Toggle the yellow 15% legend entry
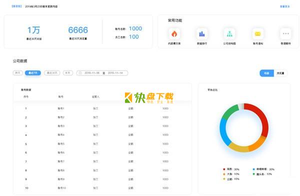300x196 pixels. [x=231, y=179]
